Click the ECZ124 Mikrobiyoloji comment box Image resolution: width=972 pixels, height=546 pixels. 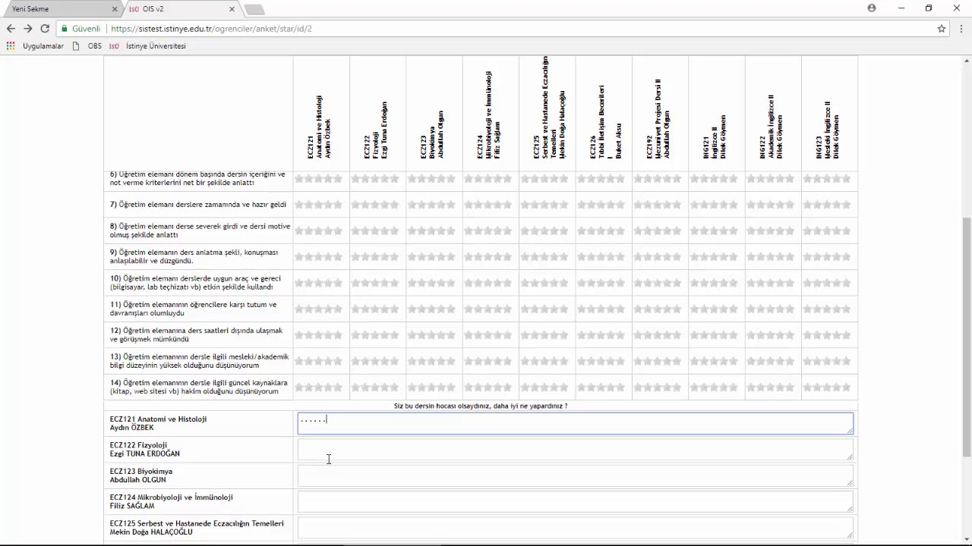[576, 501]
